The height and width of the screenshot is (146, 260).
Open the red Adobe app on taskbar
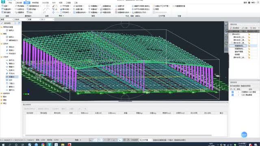[69, 144]
